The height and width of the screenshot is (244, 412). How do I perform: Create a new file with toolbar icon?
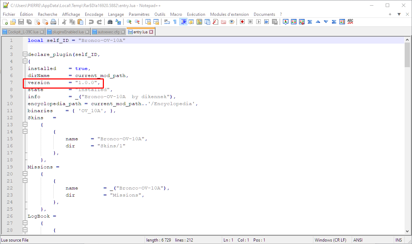pos(5,22)
